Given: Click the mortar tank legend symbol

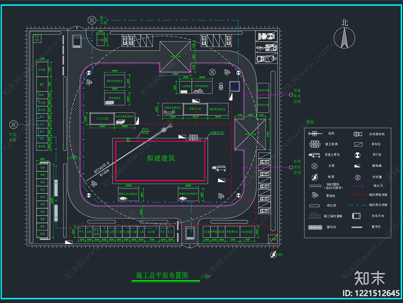Looking at the screenshot, I should (x=357, y=178).
